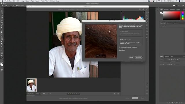Toggle the Super Resolution checkbox
Screen dimensions: 185x104
(121, 40)
